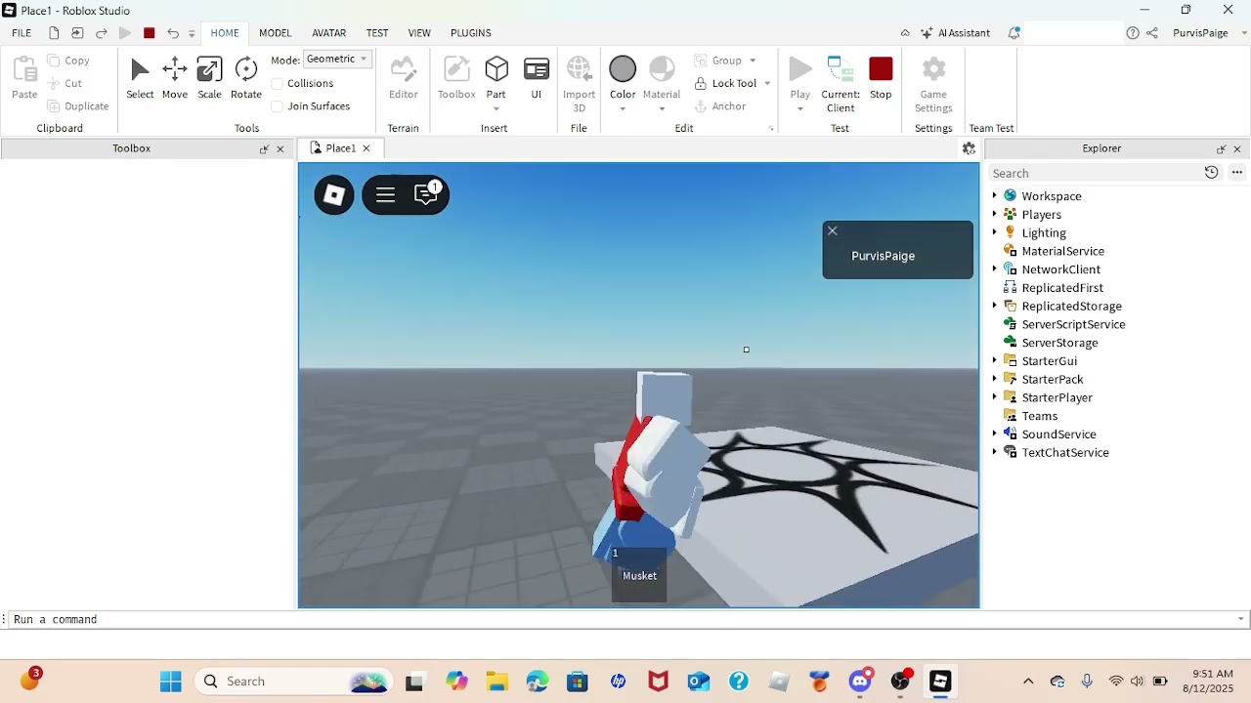The image size is (1251, 703).
Task: Click the Roblox logo button in viewport
Action: pyautogui.click(x=334, y=195)
